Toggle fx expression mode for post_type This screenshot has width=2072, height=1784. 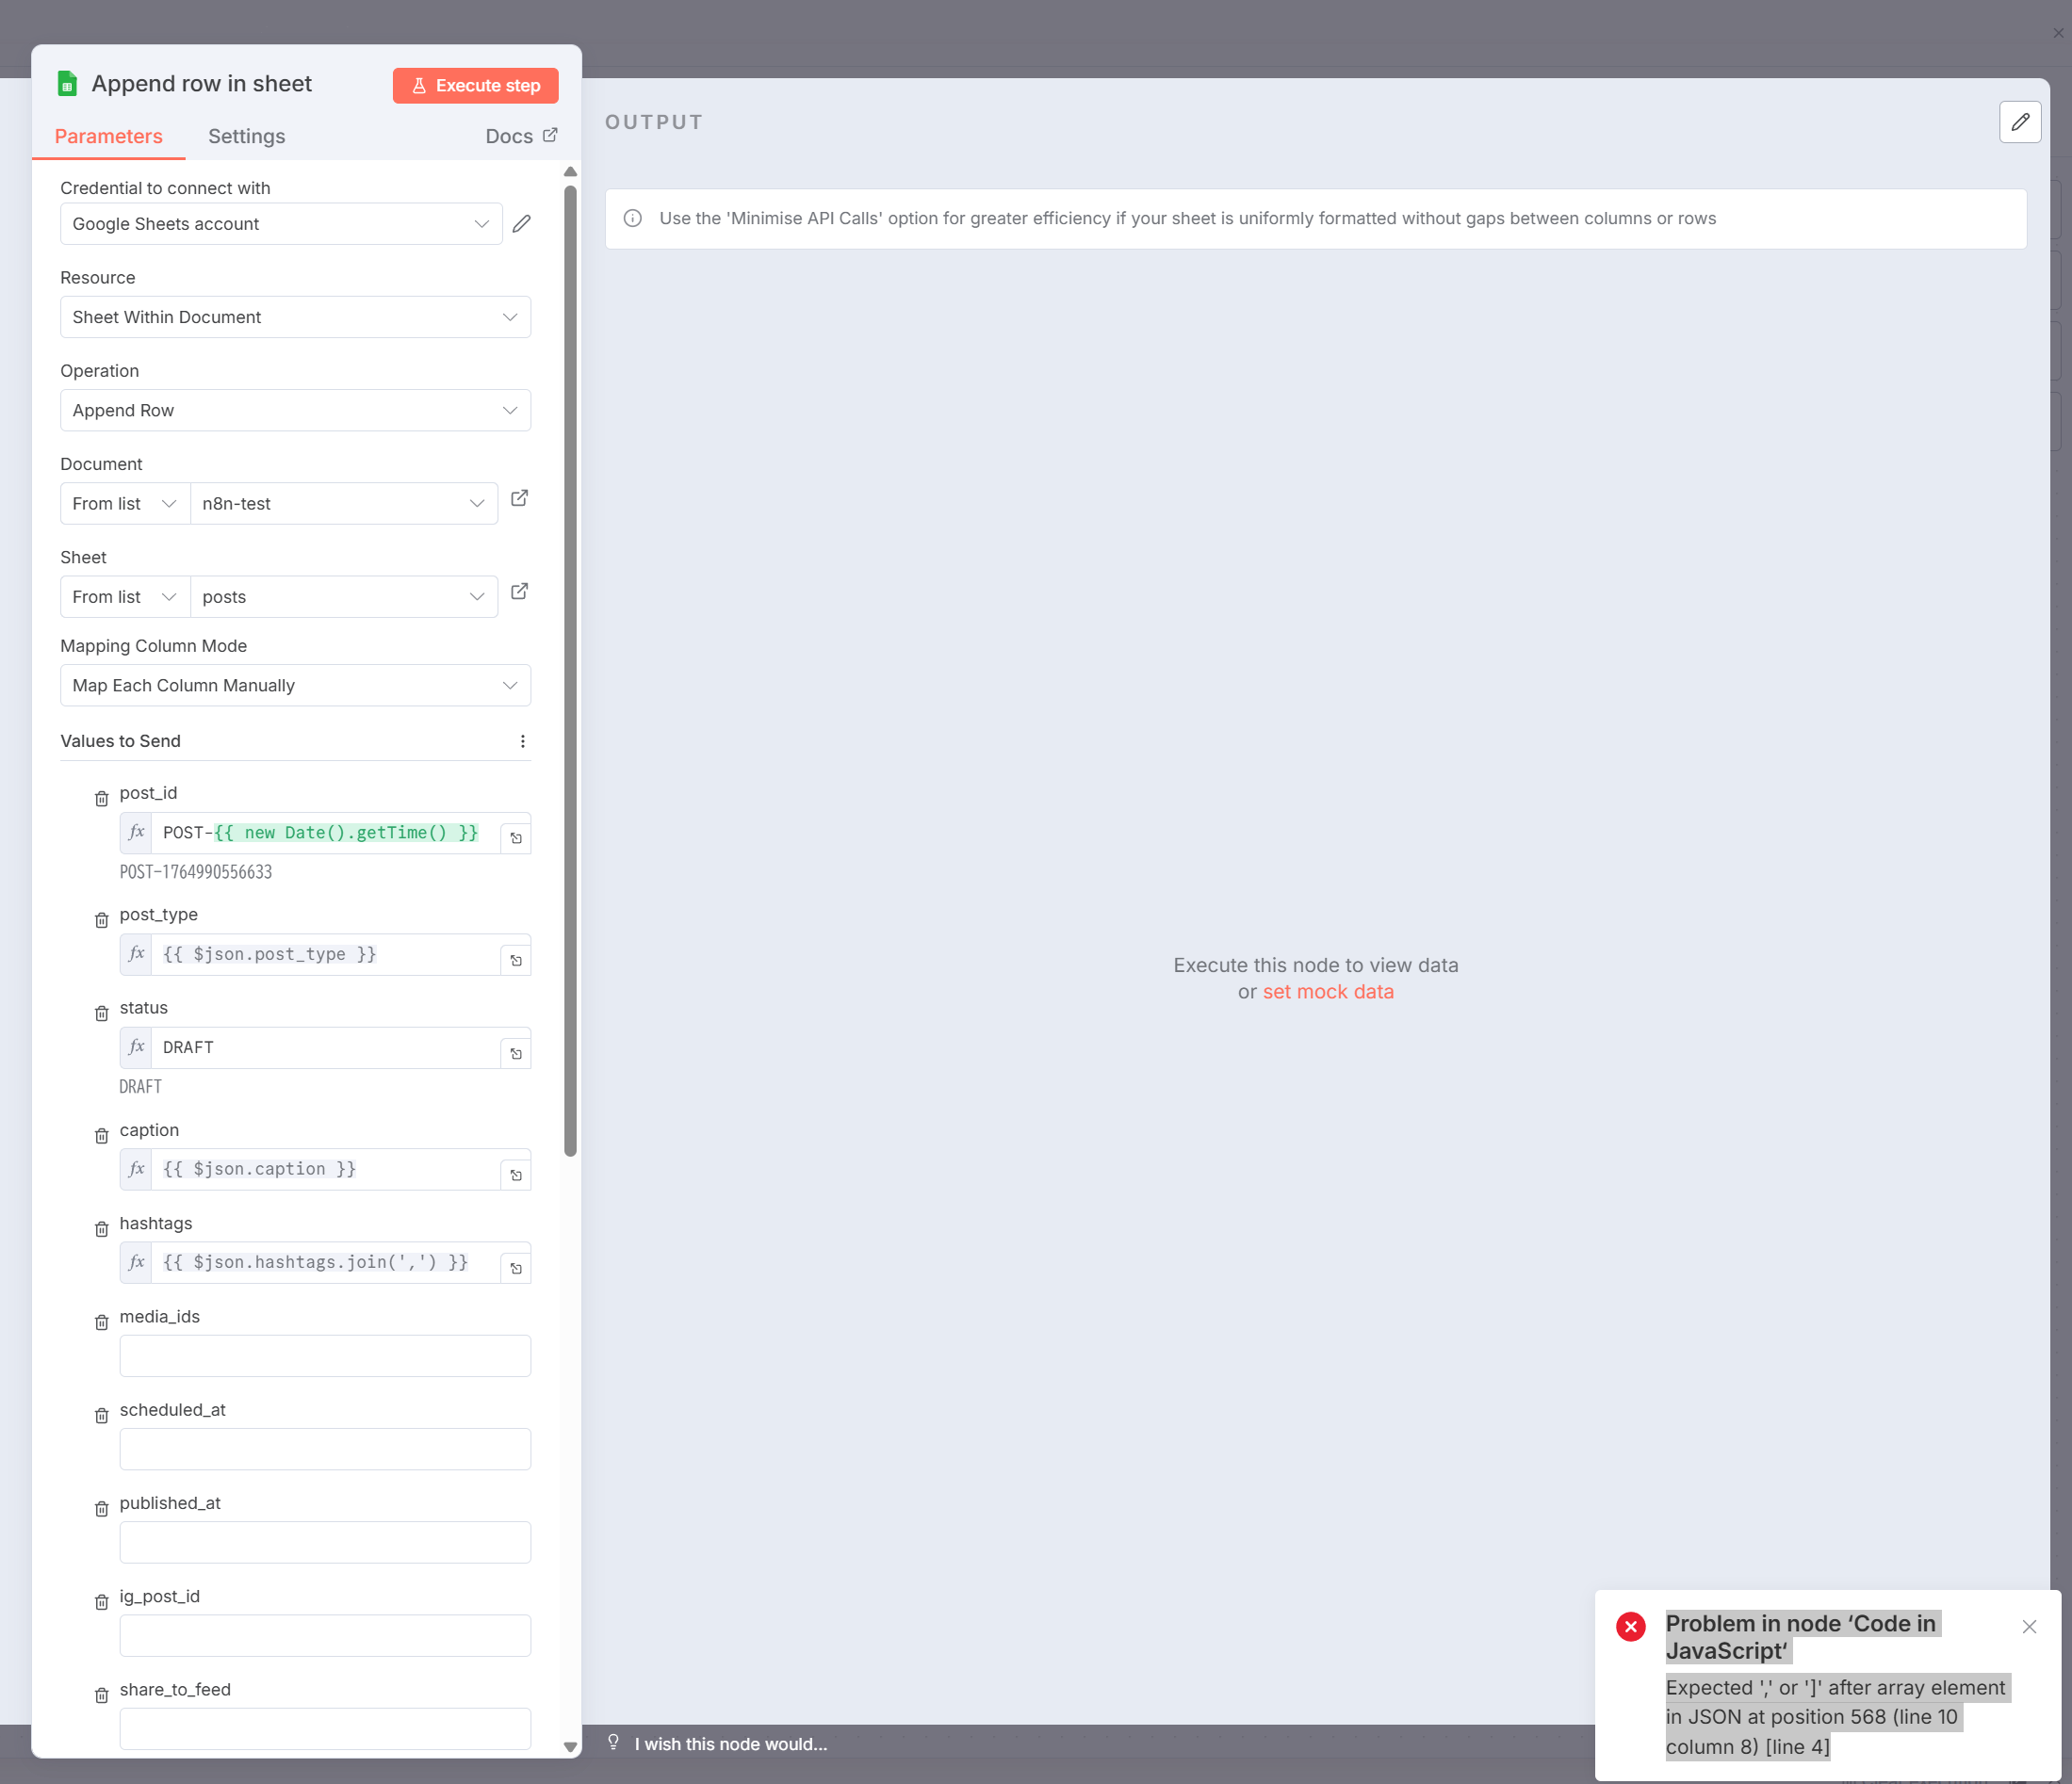(137, 954)
